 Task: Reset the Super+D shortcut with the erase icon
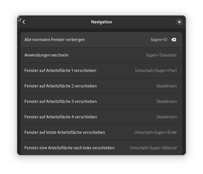(x=174, y=40)
